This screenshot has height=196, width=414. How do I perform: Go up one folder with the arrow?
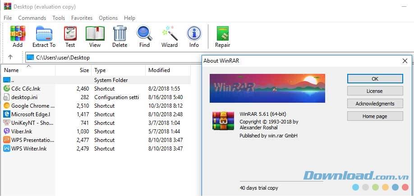click(10, 57)
